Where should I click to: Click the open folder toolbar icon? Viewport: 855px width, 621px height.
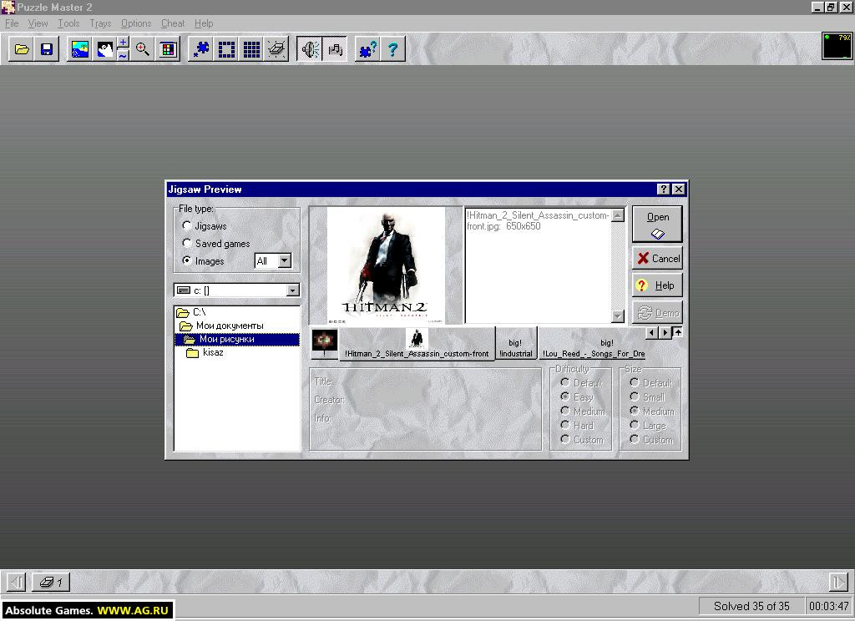tap(22, 49)
